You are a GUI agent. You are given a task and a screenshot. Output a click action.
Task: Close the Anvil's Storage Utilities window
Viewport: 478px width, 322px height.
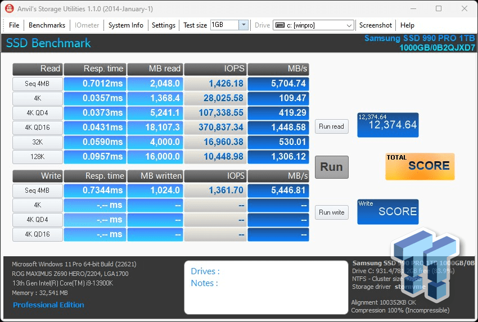(x=465, y=8)
